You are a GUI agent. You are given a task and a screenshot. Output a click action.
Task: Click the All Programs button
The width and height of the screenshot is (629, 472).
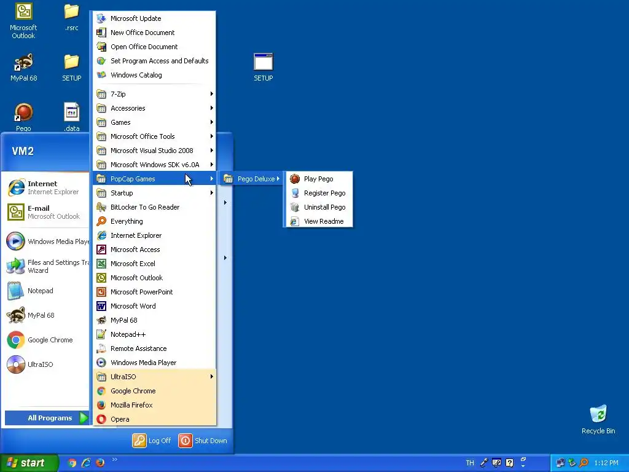(47, 418)
